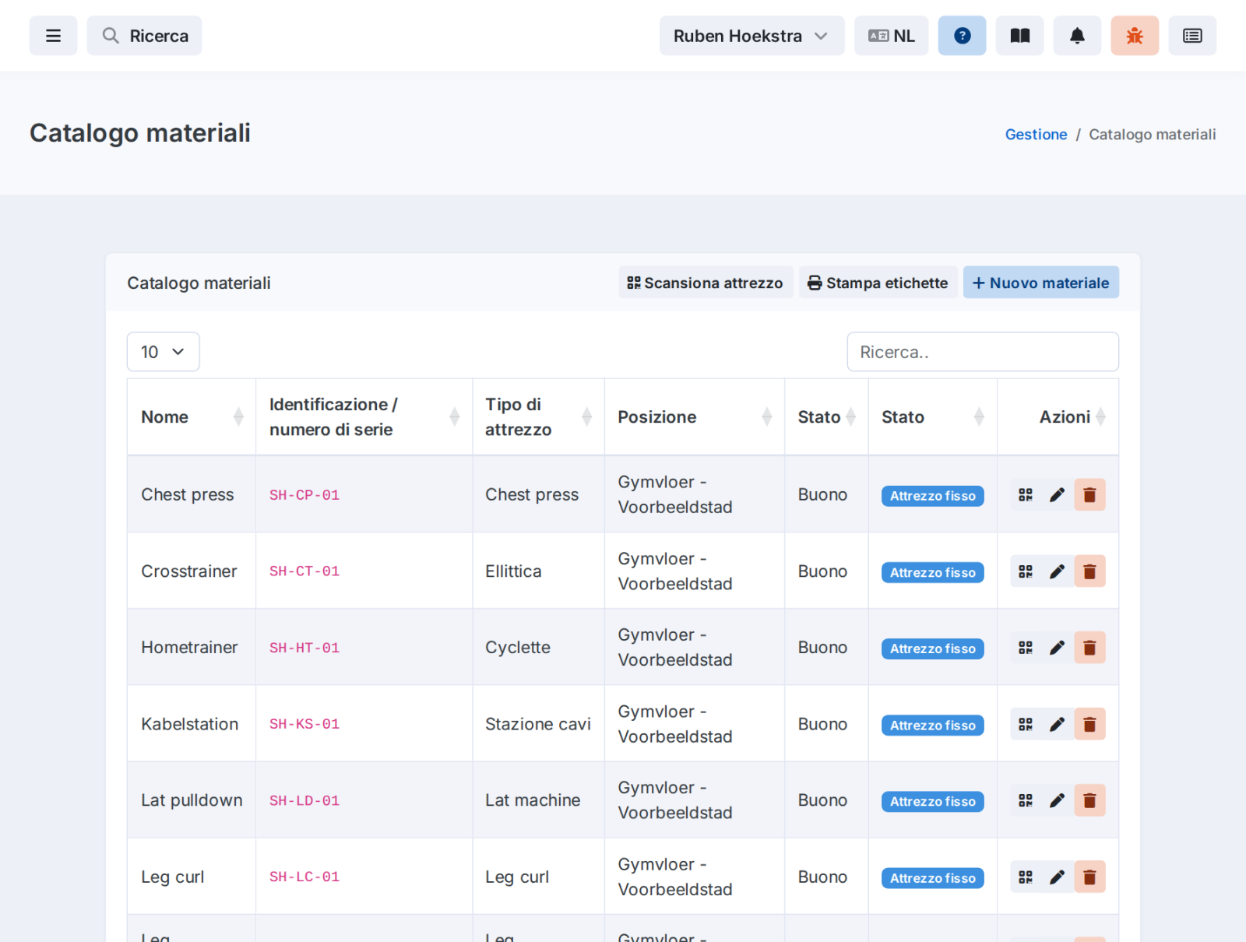
Task: Edit the Crosstrainer row with pencil icon
Action: coord(1057,571)
